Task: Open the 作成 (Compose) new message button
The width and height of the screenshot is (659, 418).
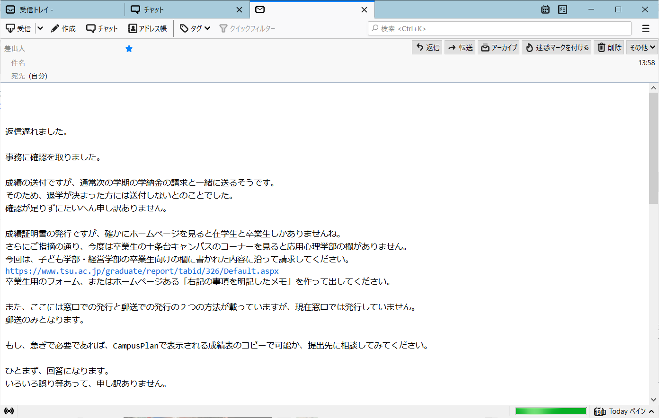Action: (63, 28)
